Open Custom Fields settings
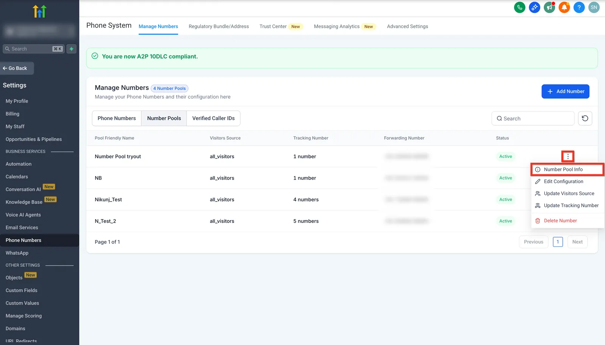The image size is (605, 345). (x=22, y=291)
